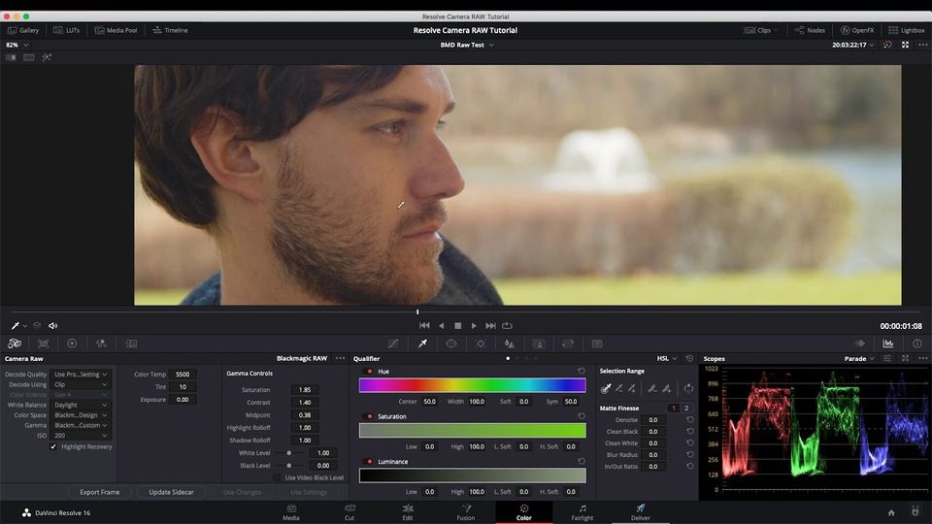
Task: Open the Power Window palette
Action: [451, 344]
